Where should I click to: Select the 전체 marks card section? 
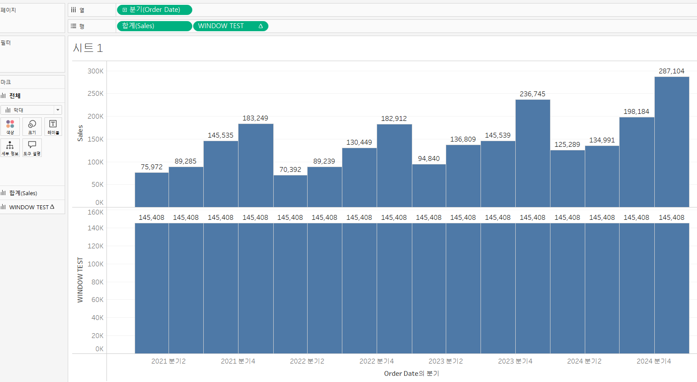point(33,96)
